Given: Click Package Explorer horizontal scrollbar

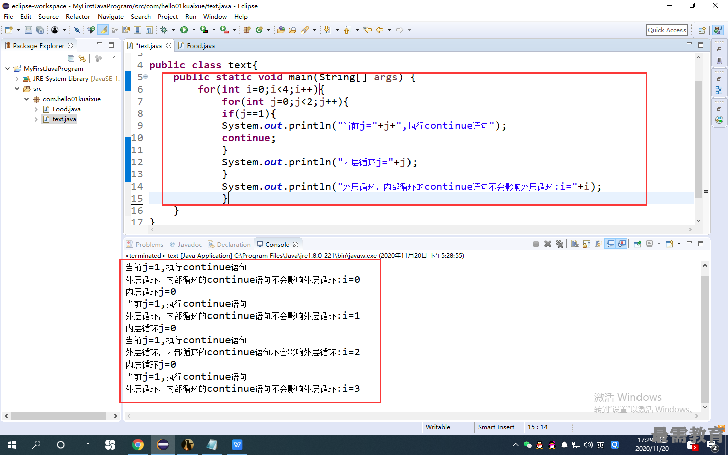Looking at the screenshot, I should [x=58, y=416].
